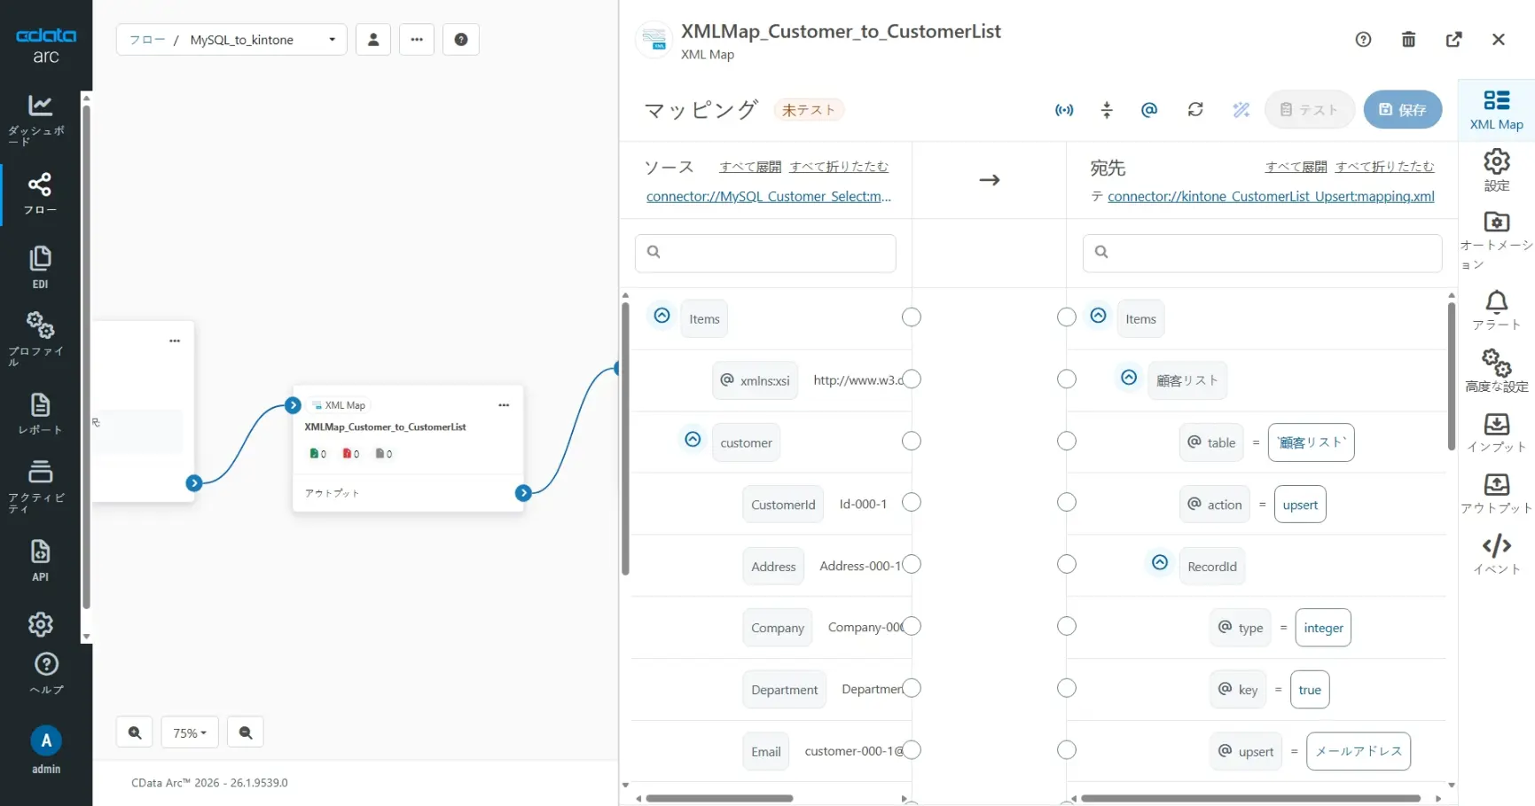Open the settings gear in left sidebar
Viewport: 1535px width, 806px height.
pos(41,624)
